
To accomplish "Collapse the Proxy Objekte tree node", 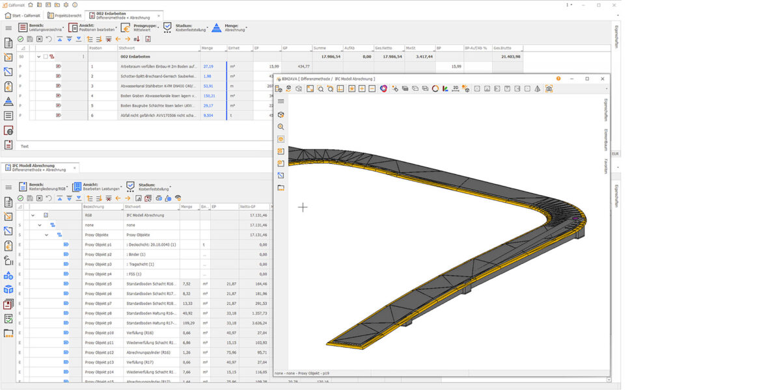I will click(46, 235).
